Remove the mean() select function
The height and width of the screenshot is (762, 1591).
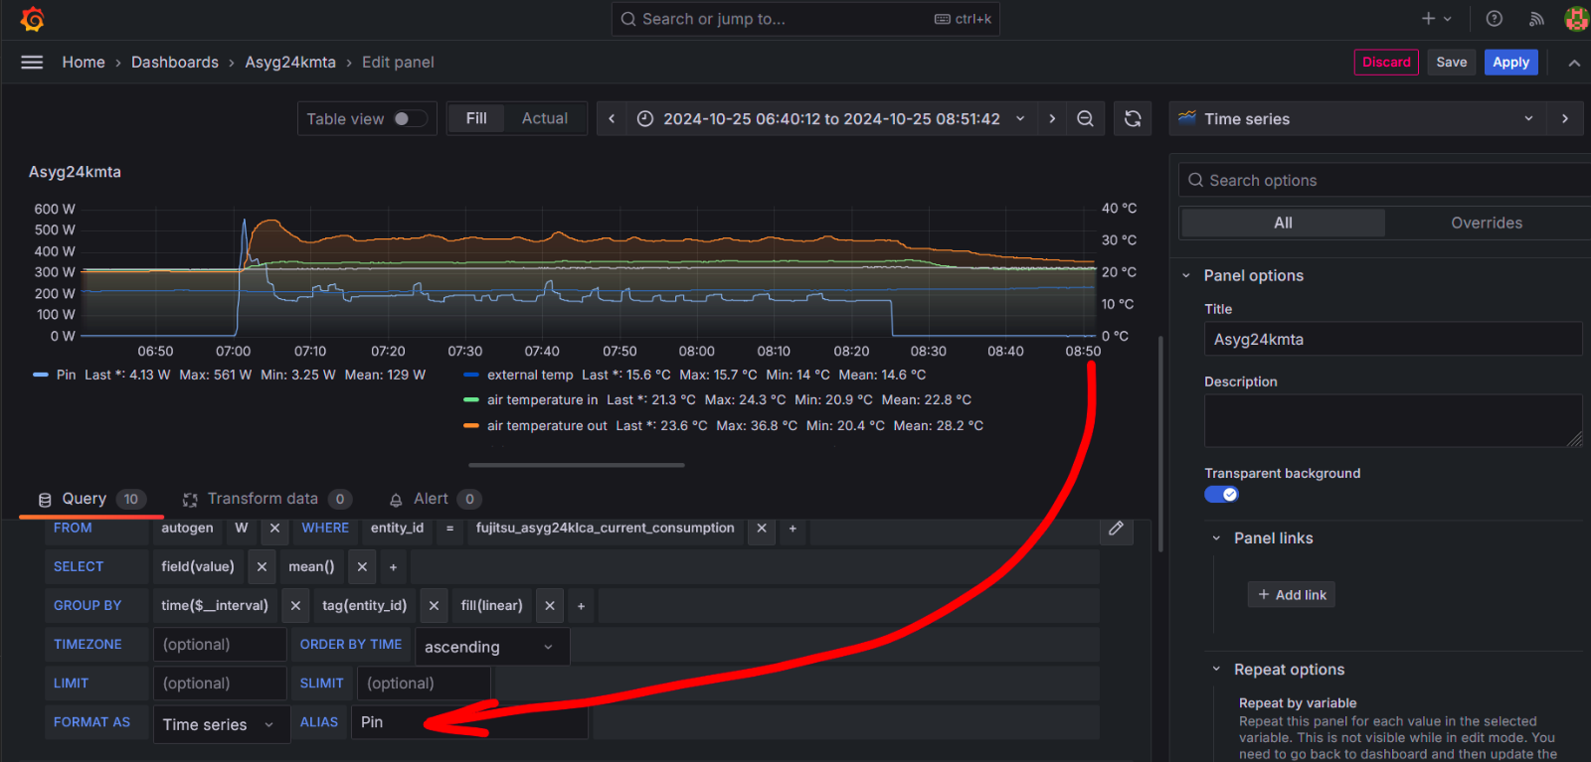[x=362, y=566]
